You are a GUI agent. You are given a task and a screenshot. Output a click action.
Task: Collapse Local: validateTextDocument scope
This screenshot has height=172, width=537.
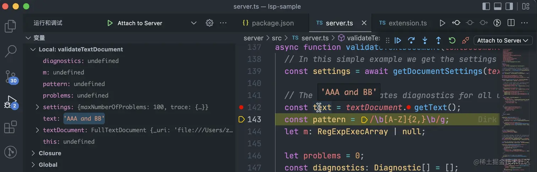click(x=33, y=49)
